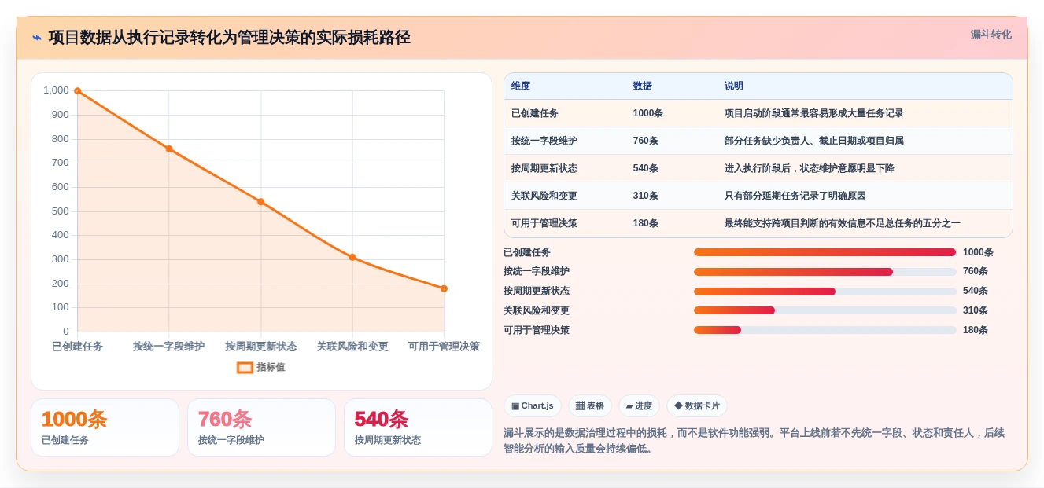1044x488 pixels.
Task: Click table cell 760条
Action: 646,141
